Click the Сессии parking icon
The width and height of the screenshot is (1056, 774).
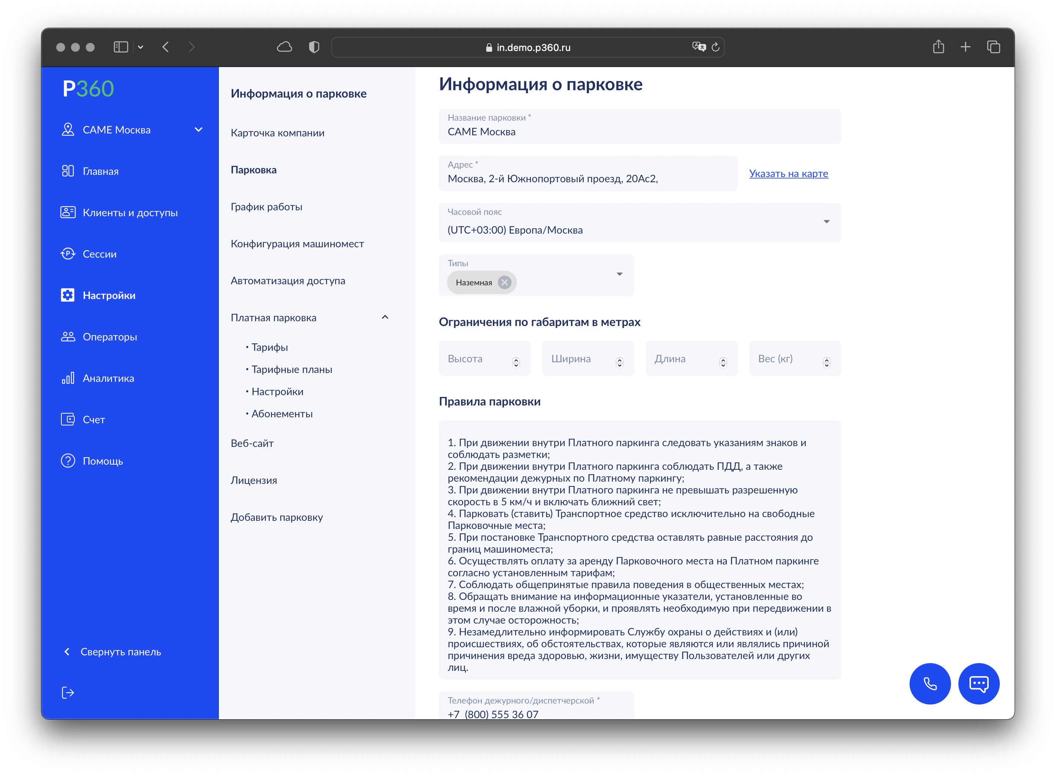click(x=68, y=254)
